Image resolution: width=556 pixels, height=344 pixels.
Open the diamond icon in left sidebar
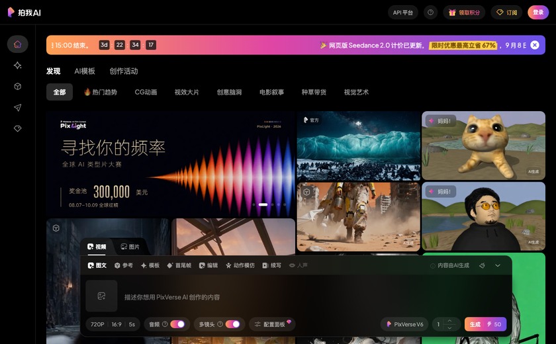click(17, 128)
